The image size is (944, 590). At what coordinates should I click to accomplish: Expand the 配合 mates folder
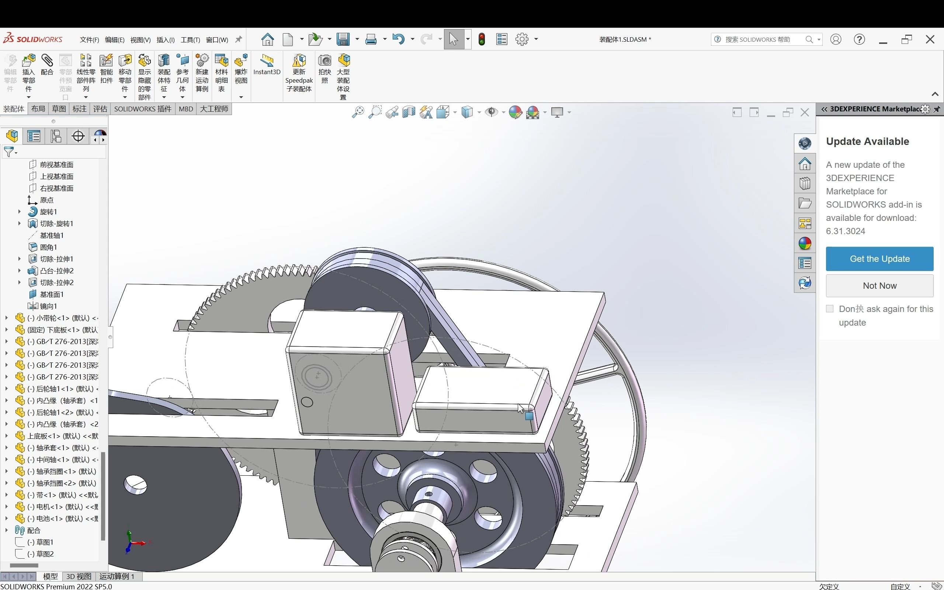pyautogui.click(x=6, y=530)
